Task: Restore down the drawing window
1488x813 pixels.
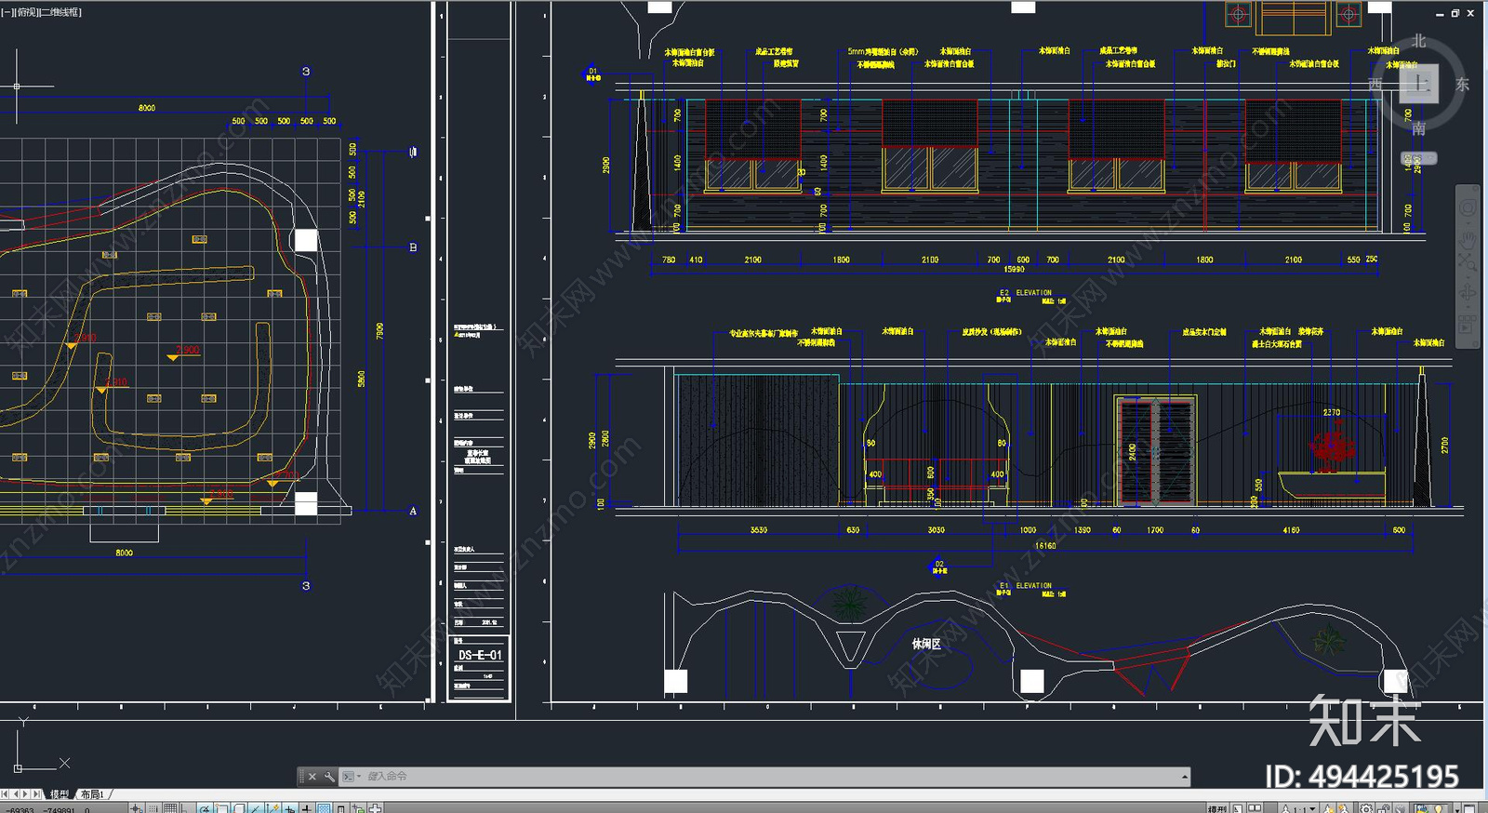Action: pyautogui.click(x=1455, y=13)
